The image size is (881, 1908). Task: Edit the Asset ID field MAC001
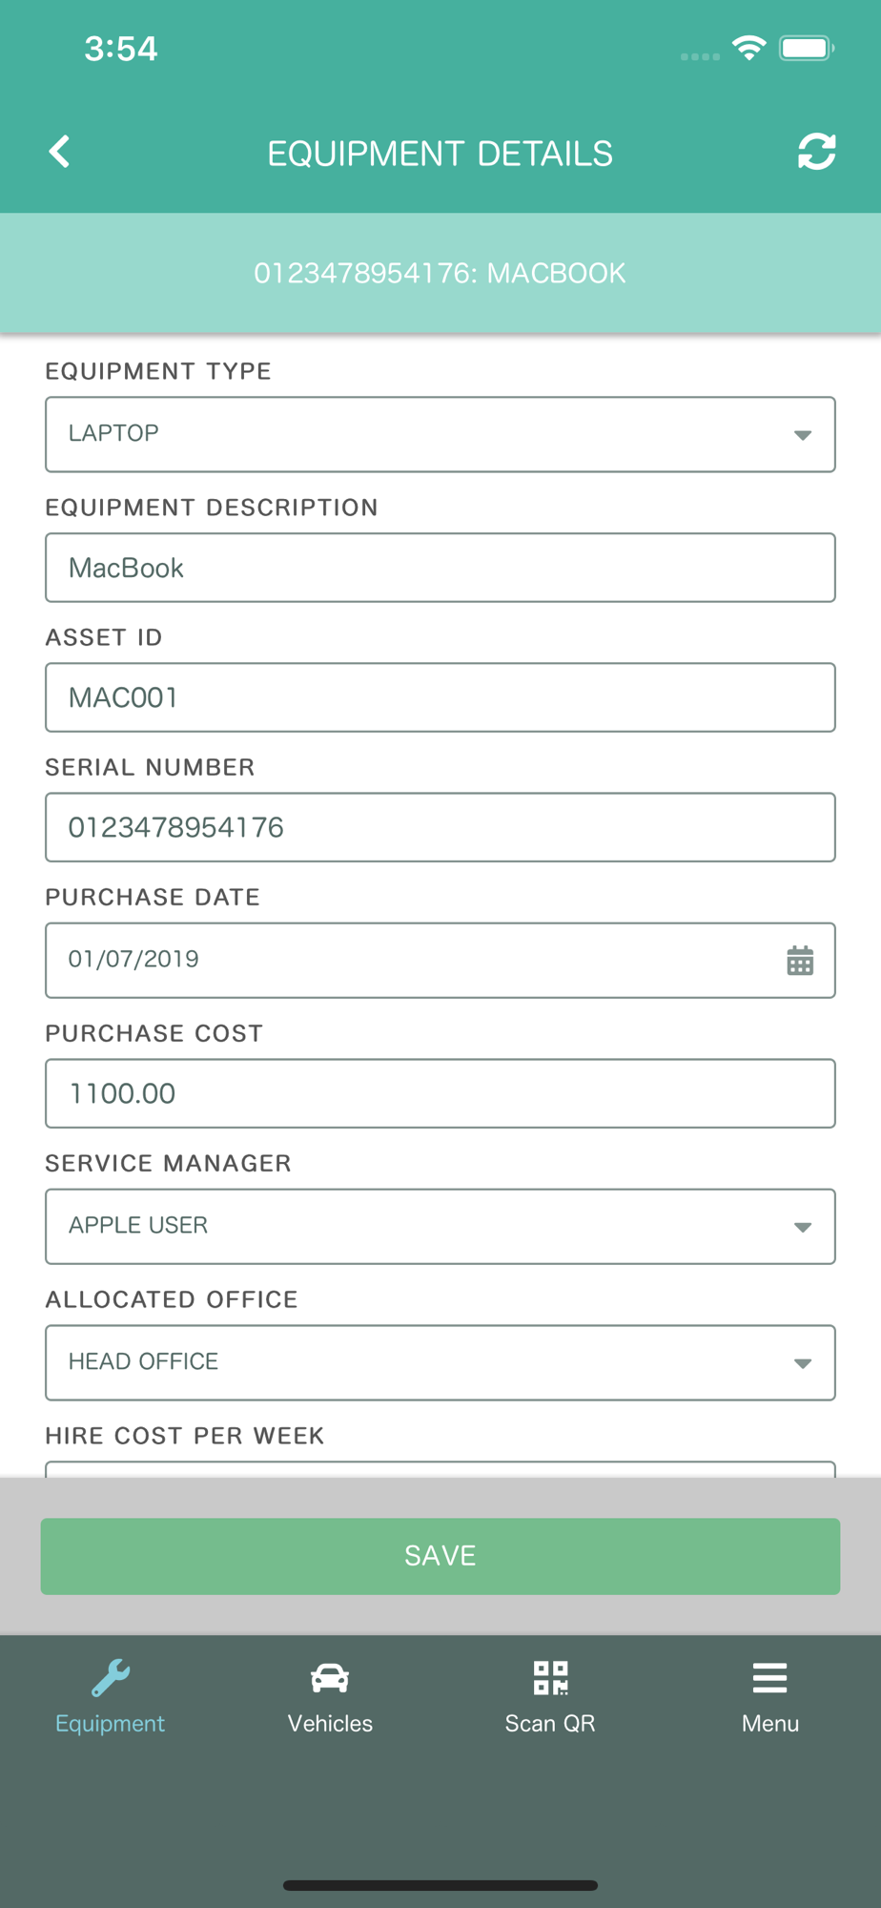[440, 697]
